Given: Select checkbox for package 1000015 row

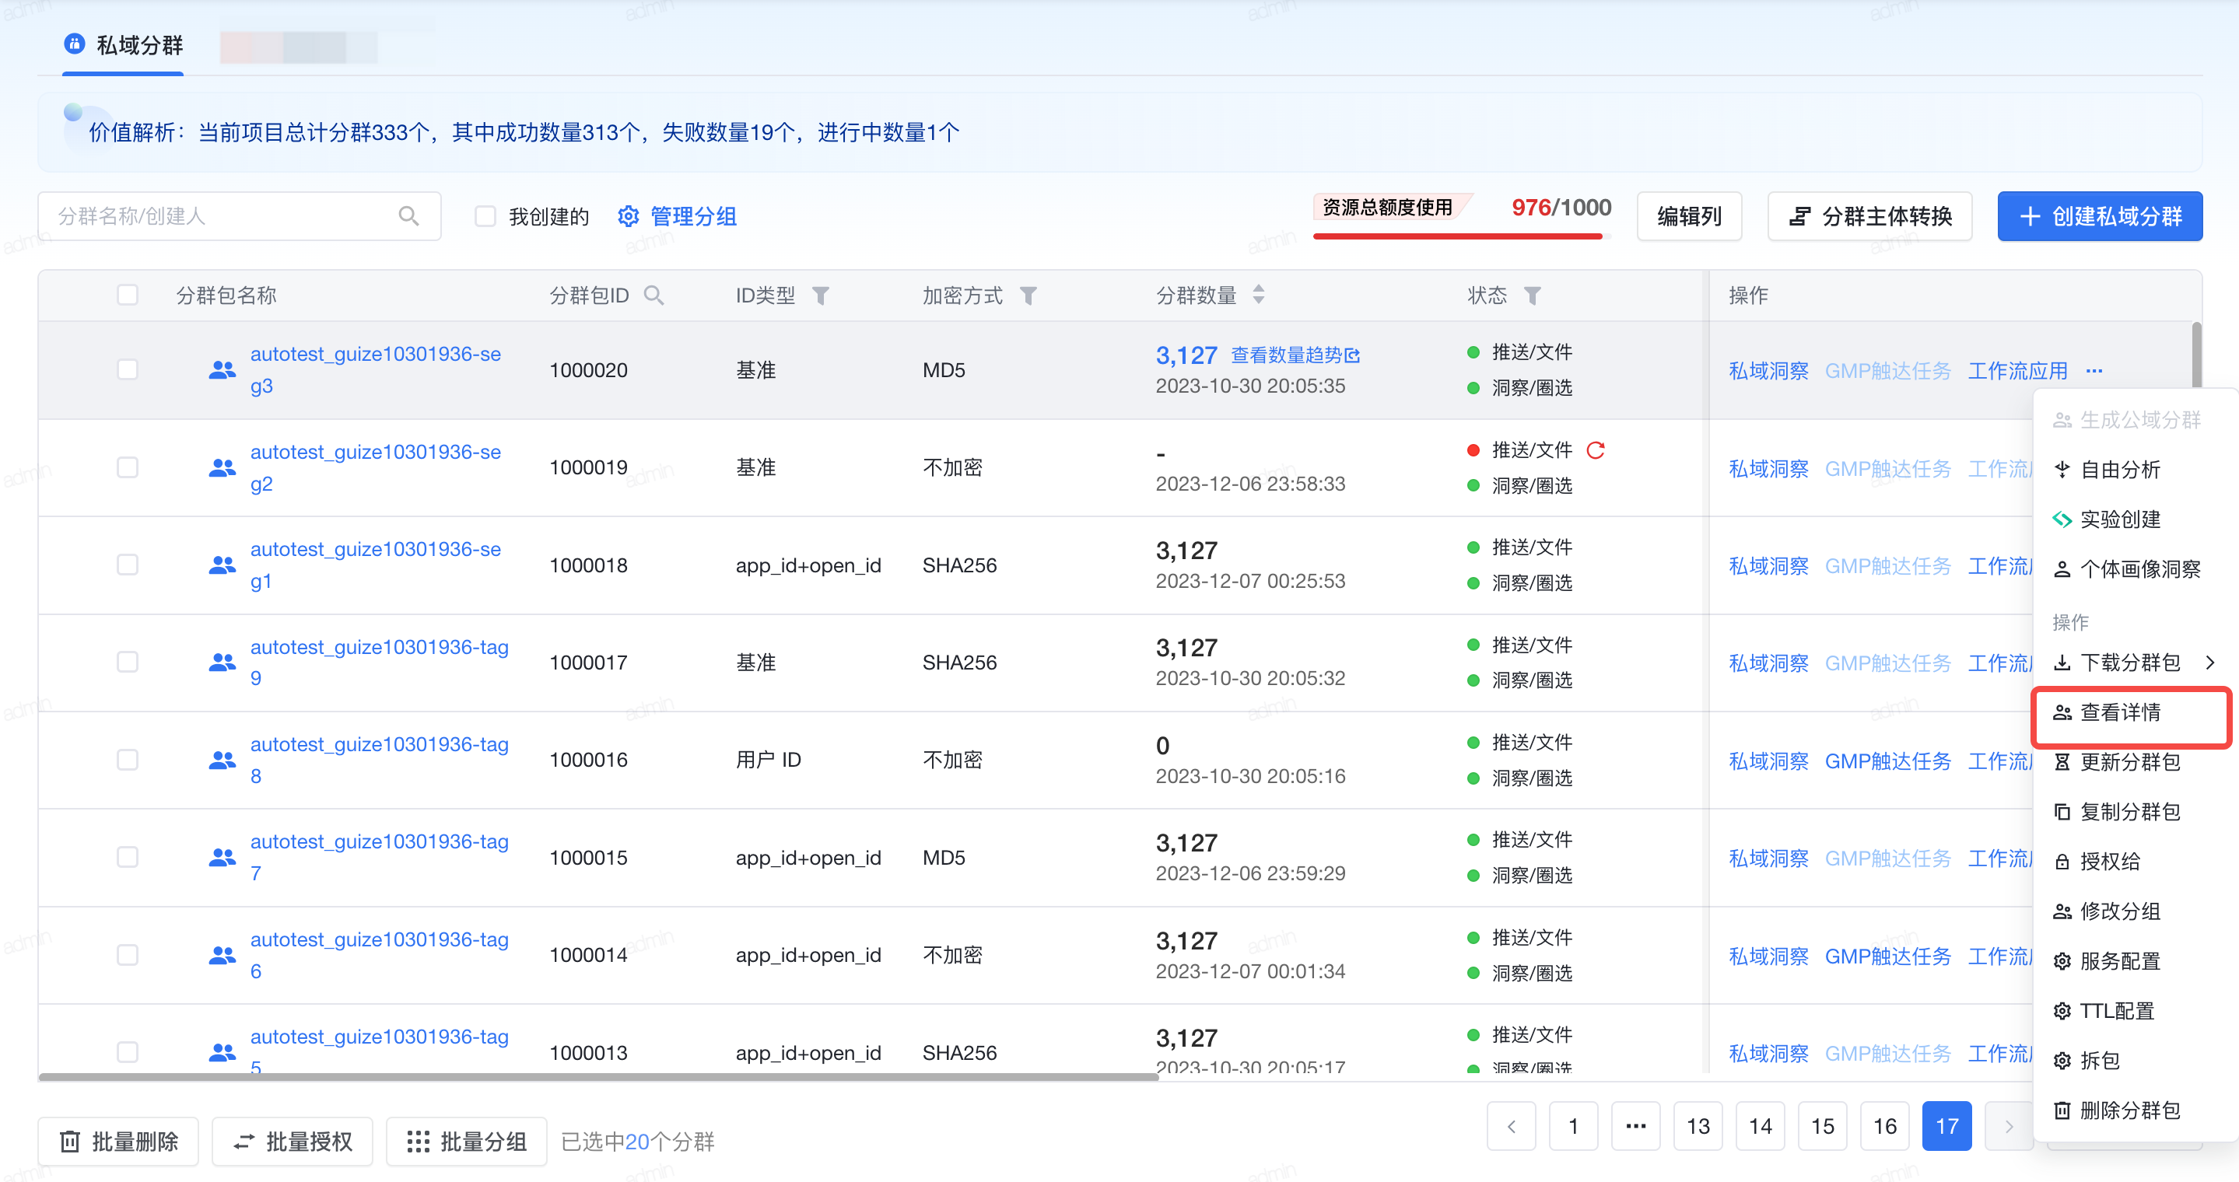Looking at the screenshot, I should point(128,857).
